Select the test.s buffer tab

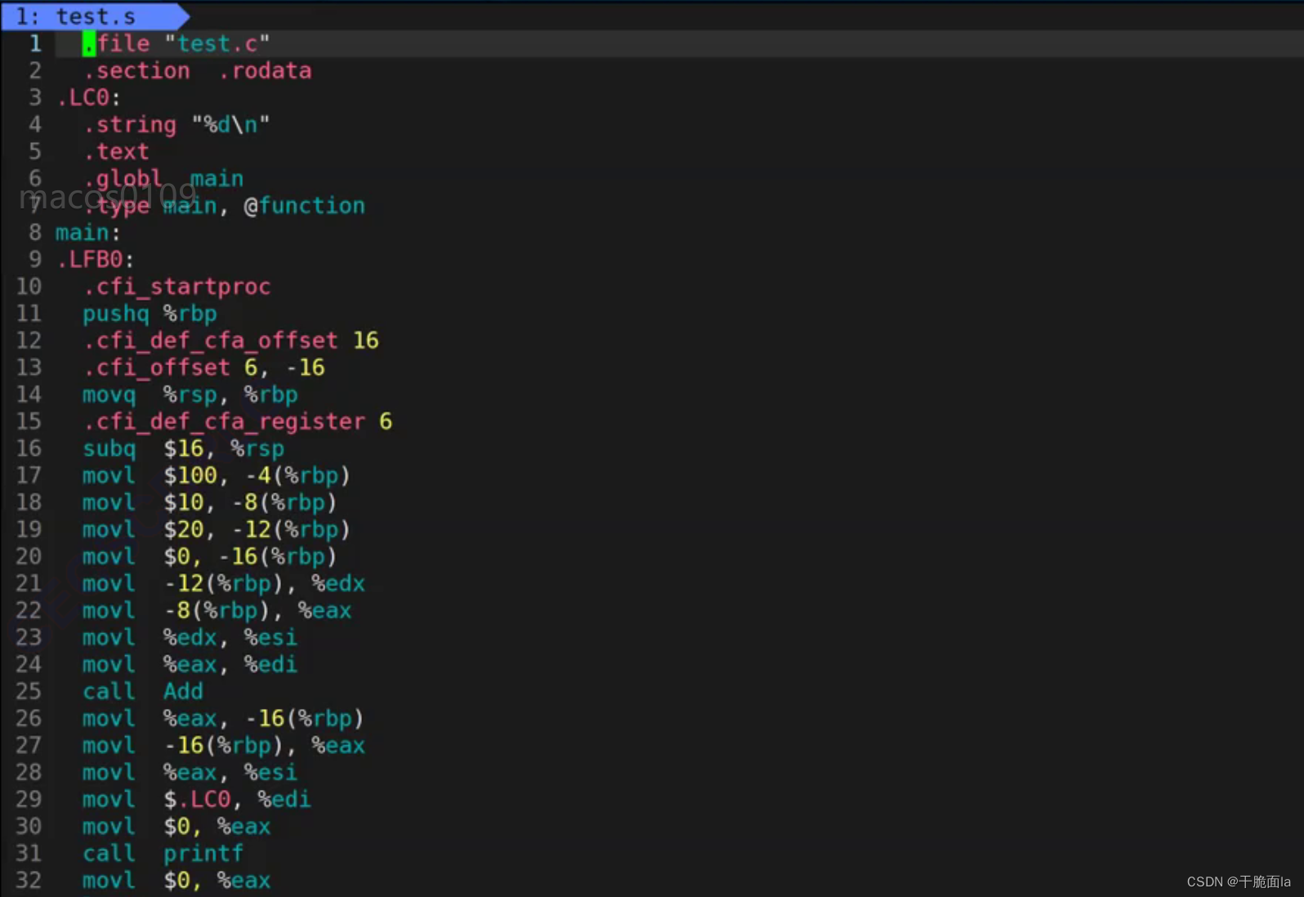(x=94, y=16)
